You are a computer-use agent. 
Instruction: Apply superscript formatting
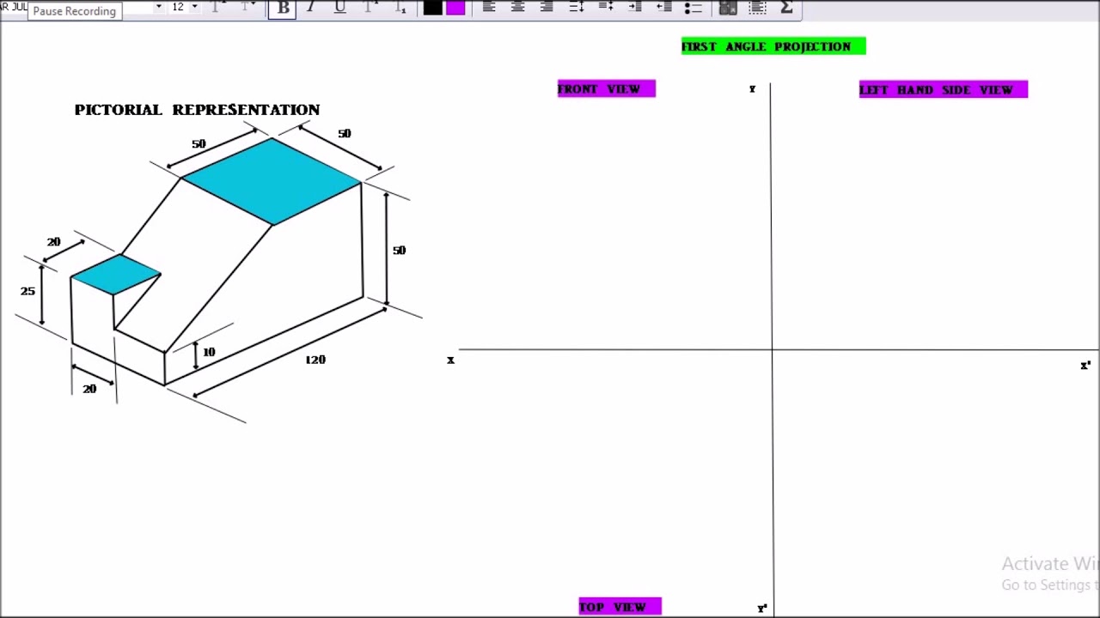370,8
